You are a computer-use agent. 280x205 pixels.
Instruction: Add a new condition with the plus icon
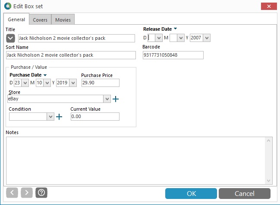click(59, 117)
